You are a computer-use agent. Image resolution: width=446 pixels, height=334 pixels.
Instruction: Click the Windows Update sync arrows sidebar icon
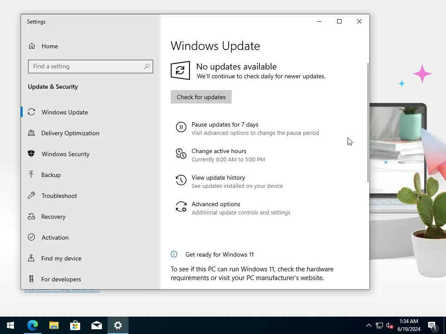[x=31, y=112]
